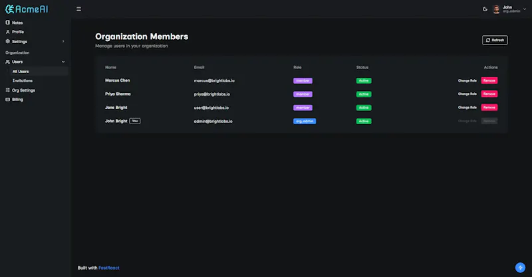Click Priya Sharma's name
This screenshot has width=532, height=277.
[x=118, y=94]
